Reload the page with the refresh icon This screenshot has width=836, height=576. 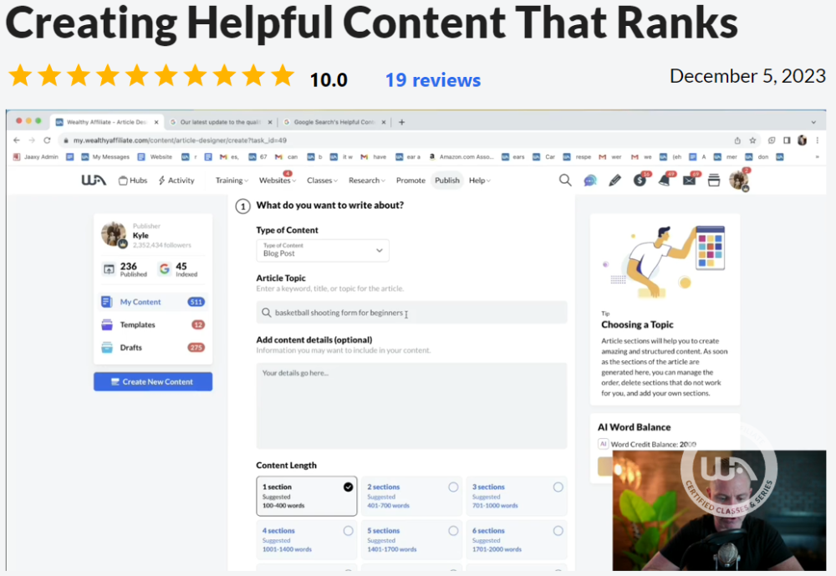coord(47,140)
